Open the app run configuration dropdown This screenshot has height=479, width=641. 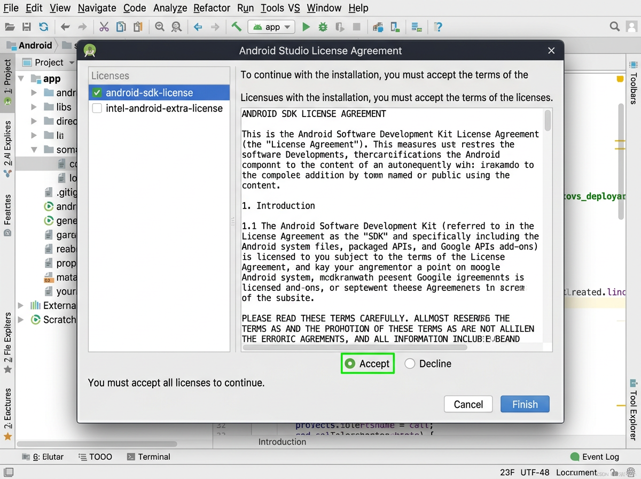272,27
